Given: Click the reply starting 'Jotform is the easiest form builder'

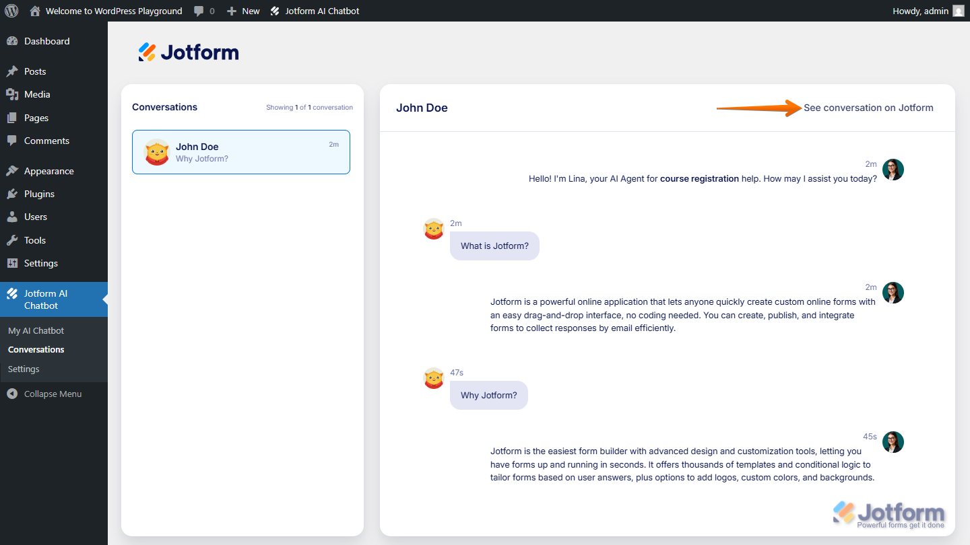Looking at the screenshot, I should [x=682, y=464].
